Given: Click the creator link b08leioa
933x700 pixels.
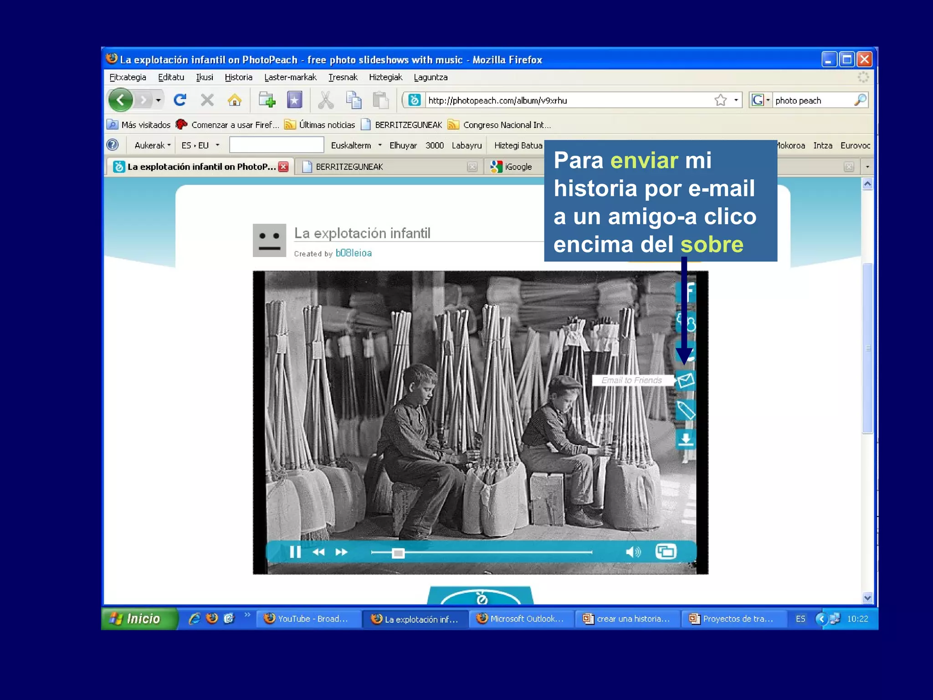Looking at the screenshot, I should 354,253.
